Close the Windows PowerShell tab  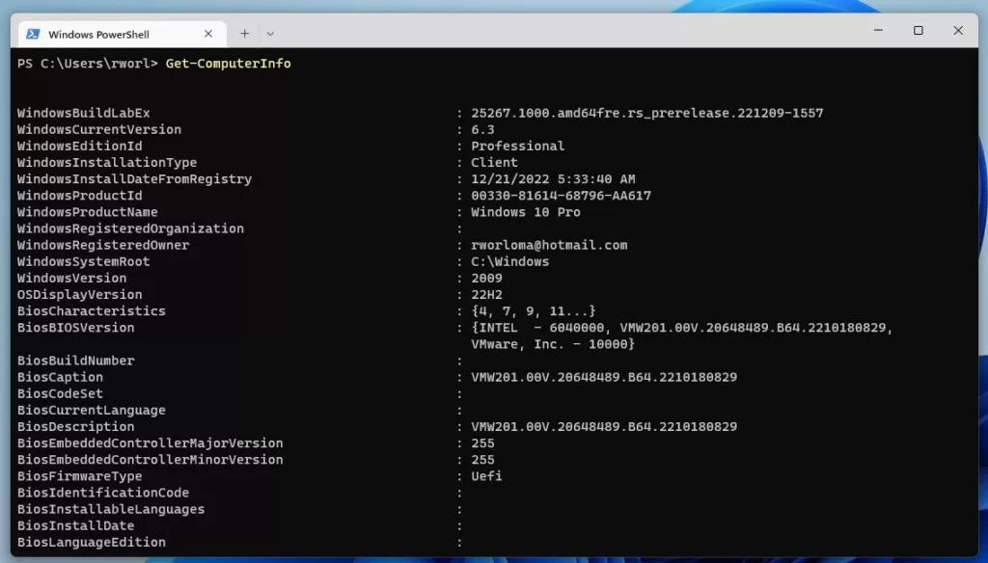pos(208,34)
